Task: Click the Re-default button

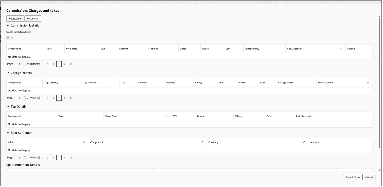Action: pos(33,18)
